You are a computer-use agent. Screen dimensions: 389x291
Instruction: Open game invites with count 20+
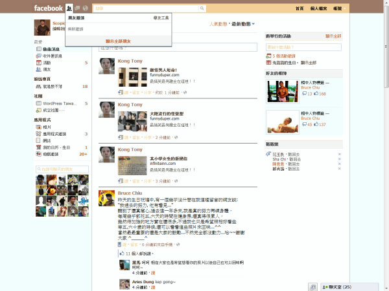point(51,154)
